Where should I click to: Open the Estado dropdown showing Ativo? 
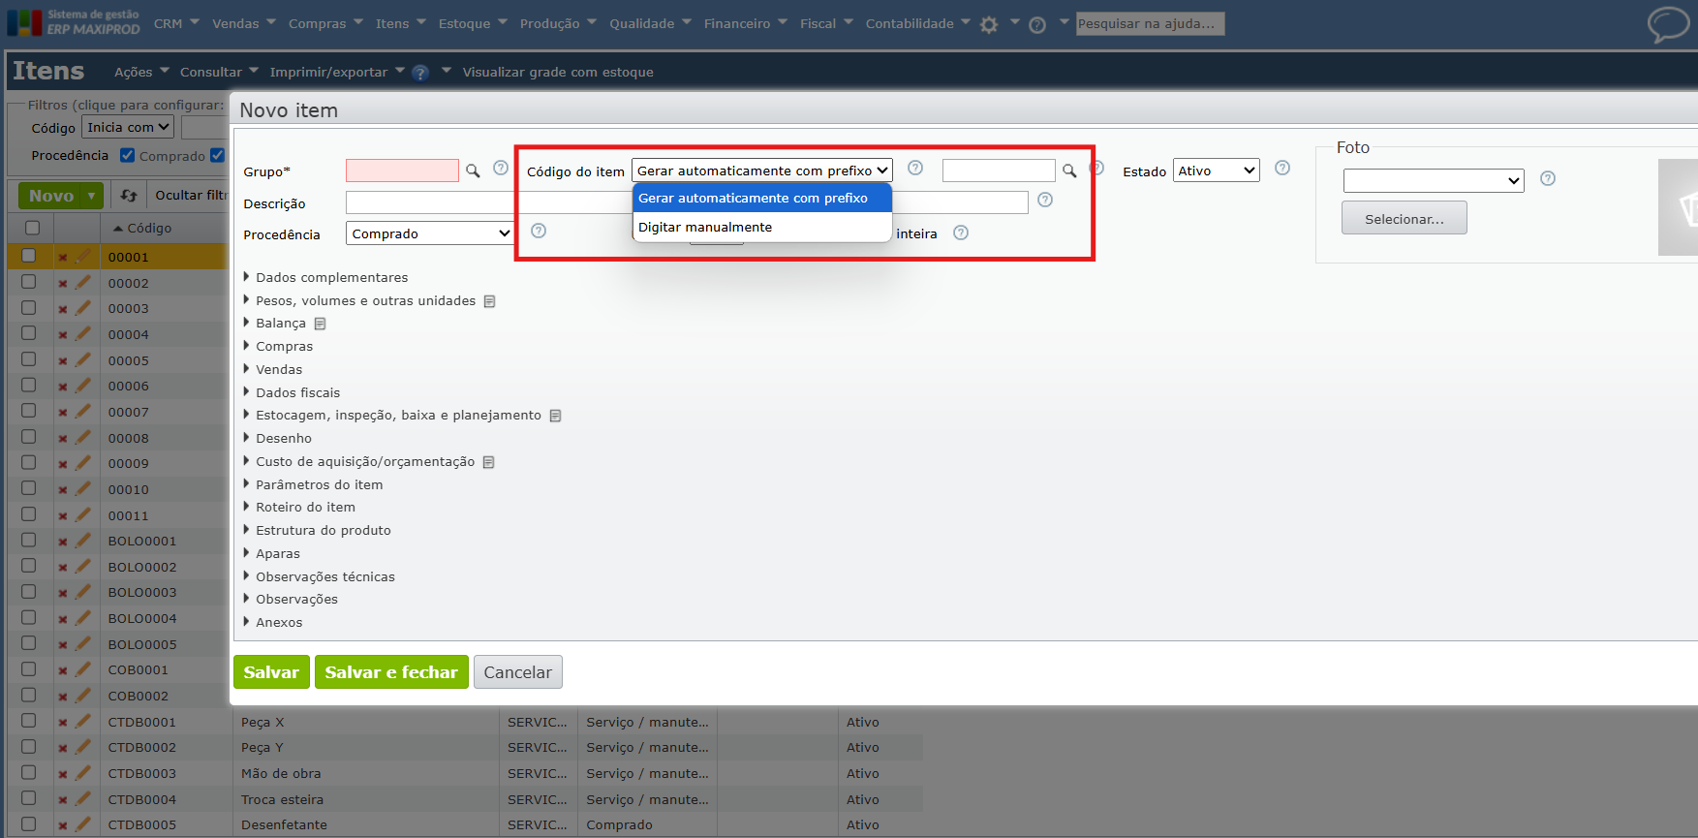[1217, 171]
